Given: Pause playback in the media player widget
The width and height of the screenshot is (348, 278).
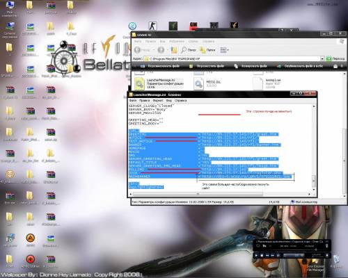Looking at the screenshot, I should 278,255.
